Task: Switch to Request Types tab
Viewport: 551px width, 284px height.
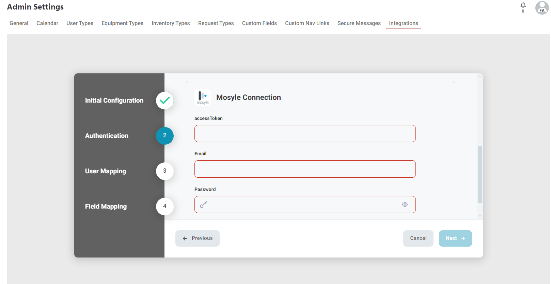Action: click(x=216, y=23)
